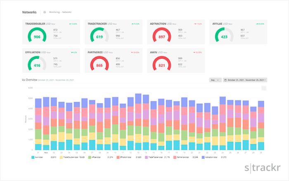289x181 pixels.
Task: Click the Awin red down-trend indicator
Action: point(197,53)
